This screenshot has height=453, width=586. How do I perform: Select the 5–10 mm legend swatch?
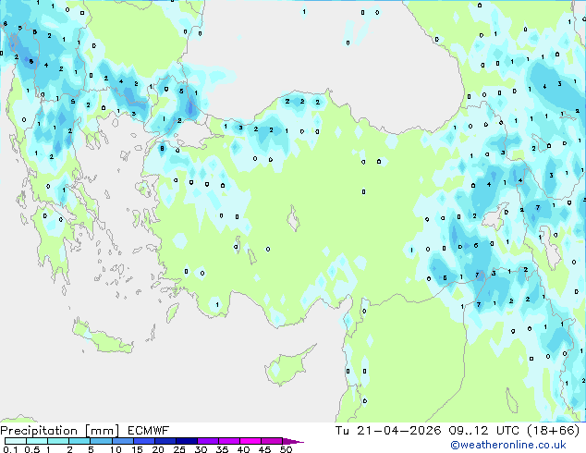coord(101,441)
